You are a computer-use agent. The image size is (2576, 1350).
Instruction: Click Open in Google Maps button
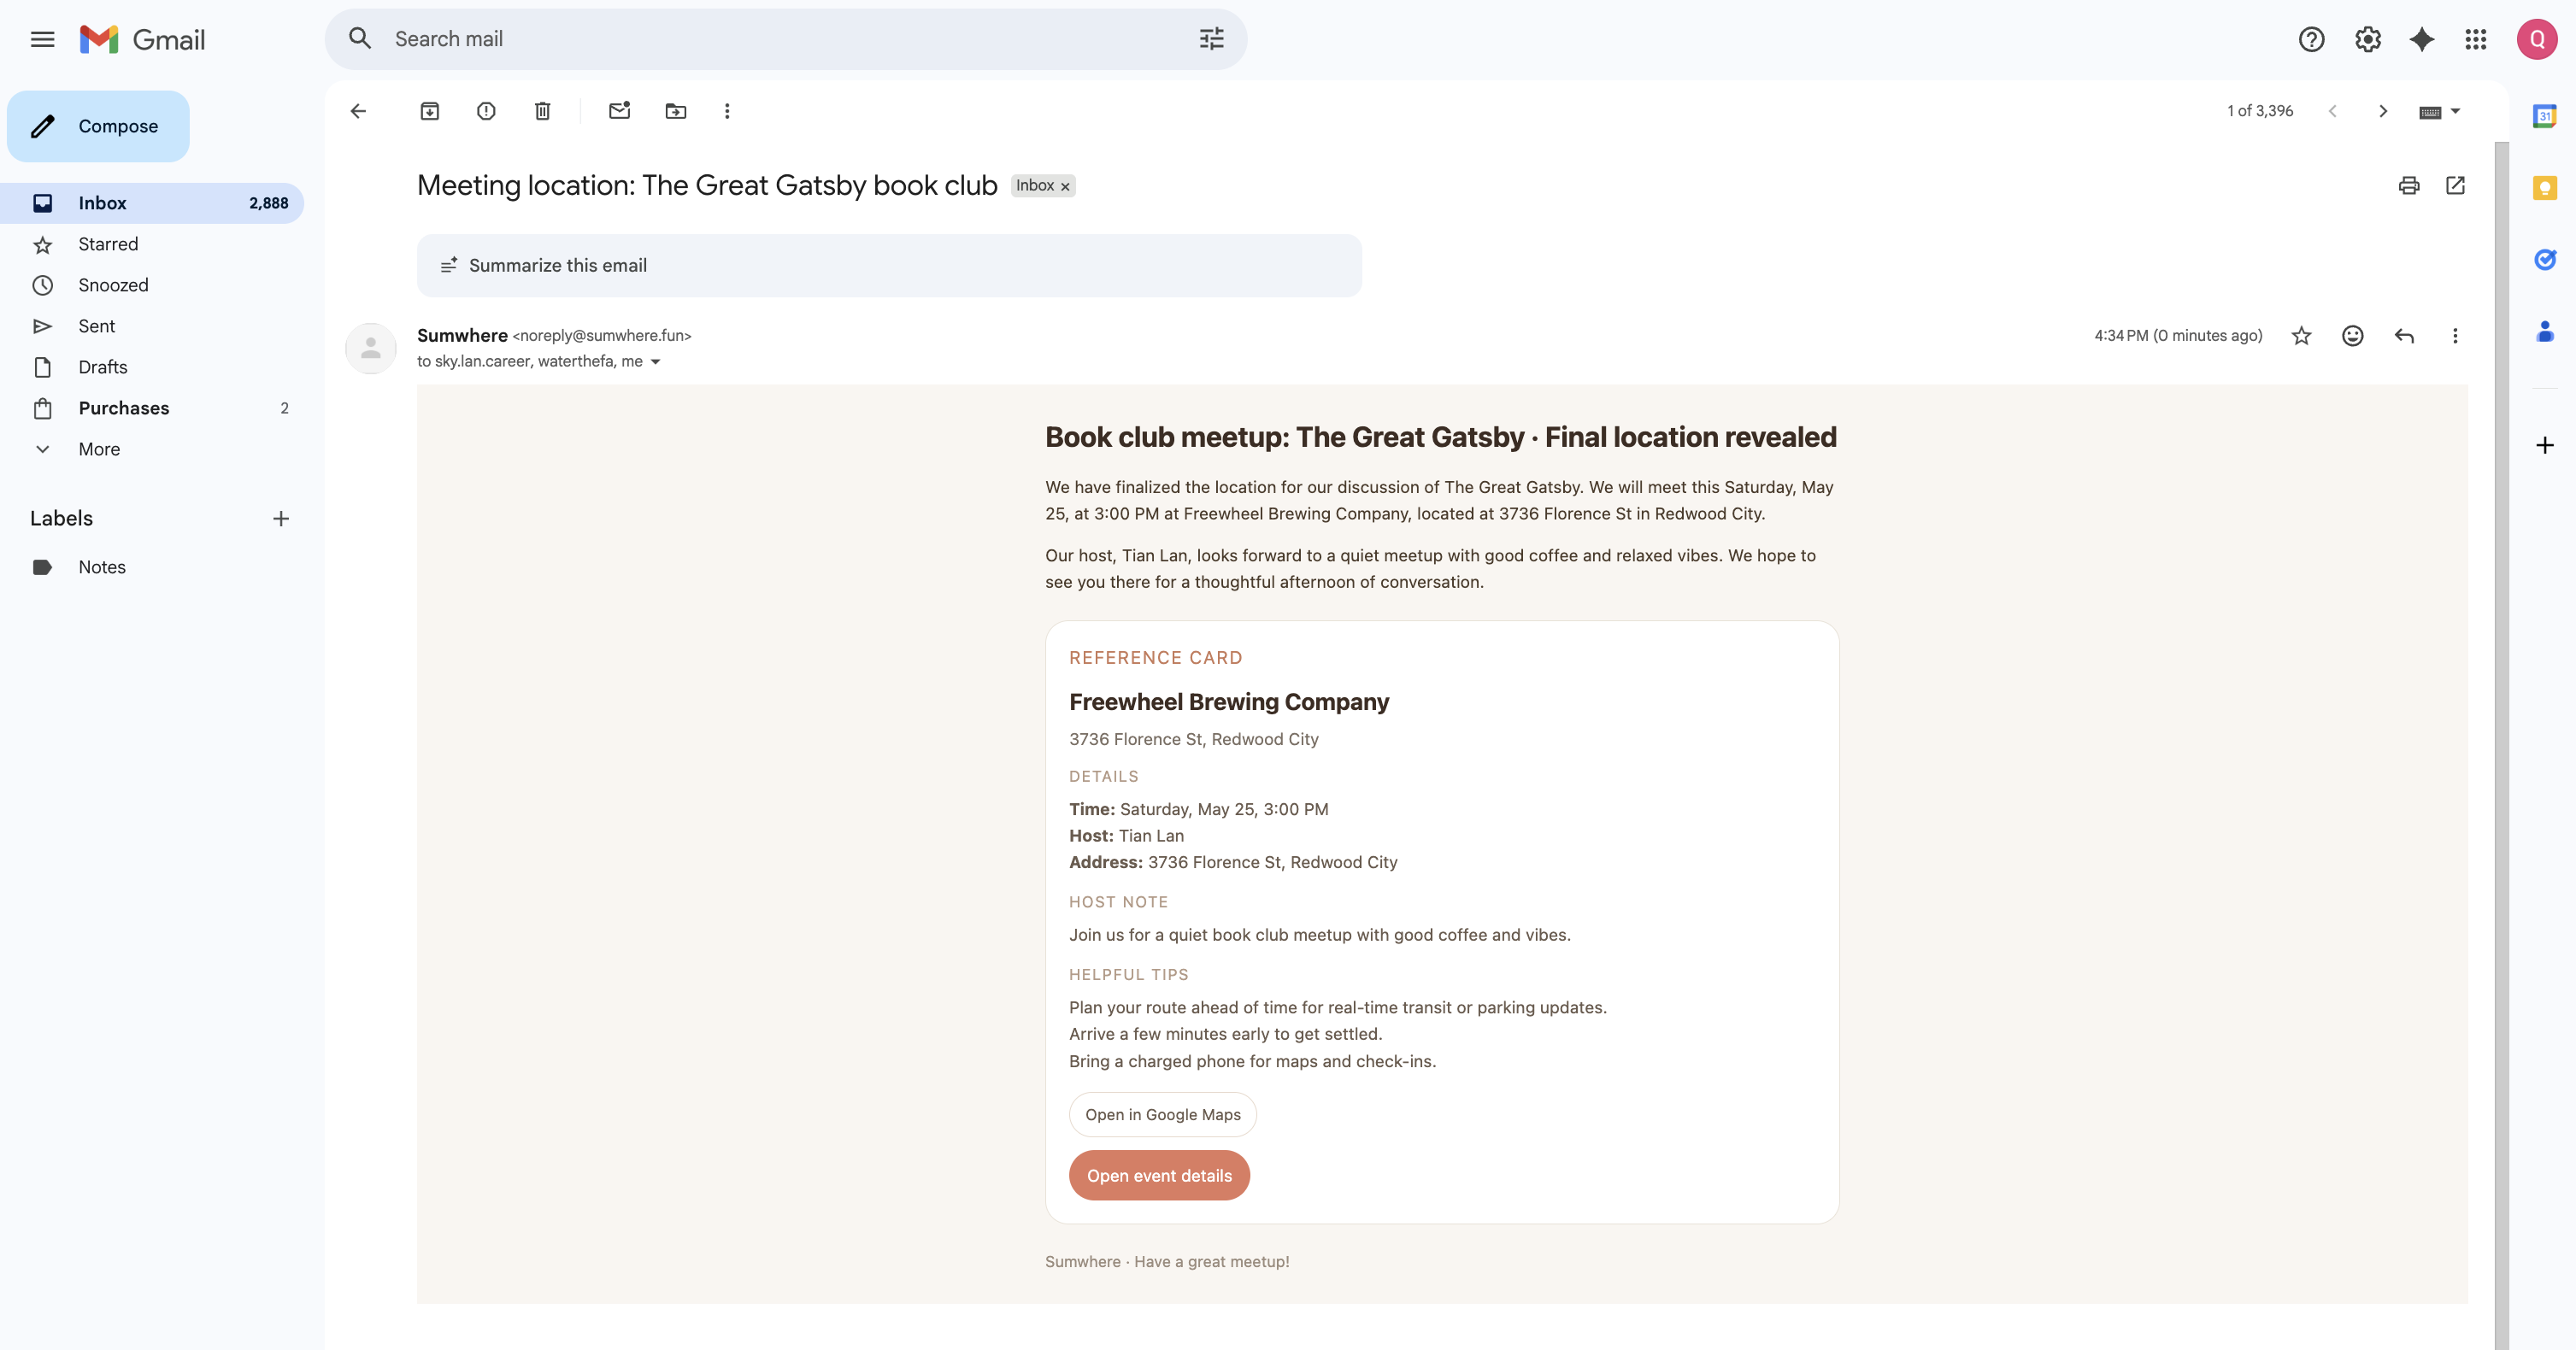click(x=1162, y=1114)
